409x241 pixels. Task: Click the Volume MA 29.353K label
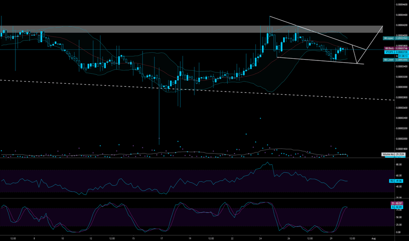pos(393,155)
